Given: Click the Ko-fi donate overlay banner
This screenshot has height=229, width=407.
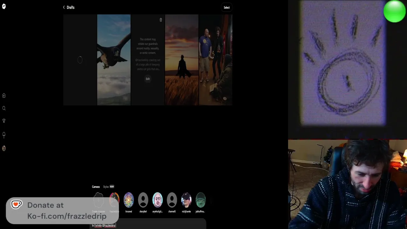Looking at the screenshot, I should (62, 211).
